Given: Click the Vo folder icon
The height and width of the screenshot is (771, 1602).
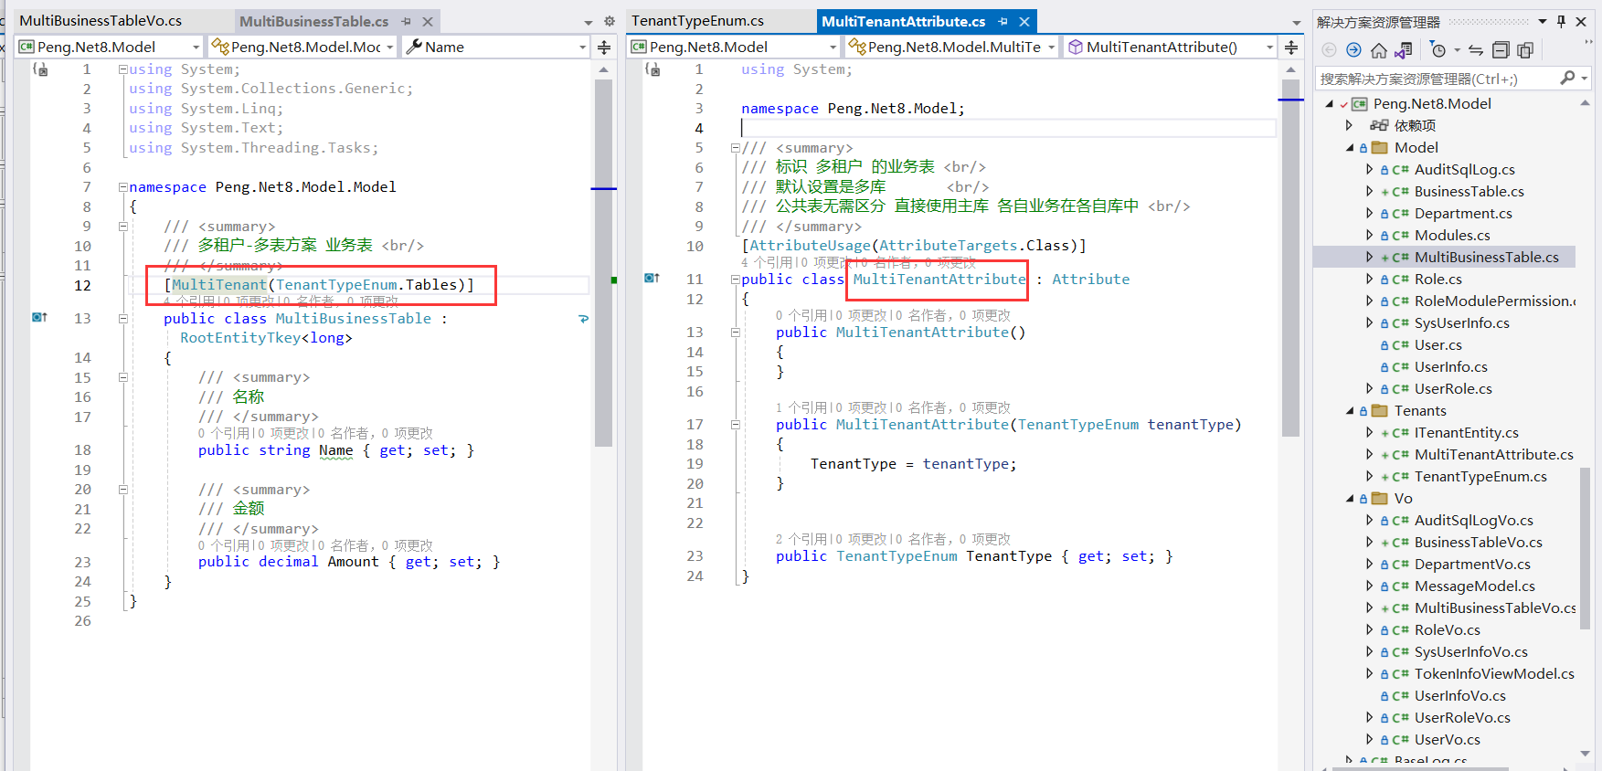Looking at the screenshot, I should (x=1380, y=499).
